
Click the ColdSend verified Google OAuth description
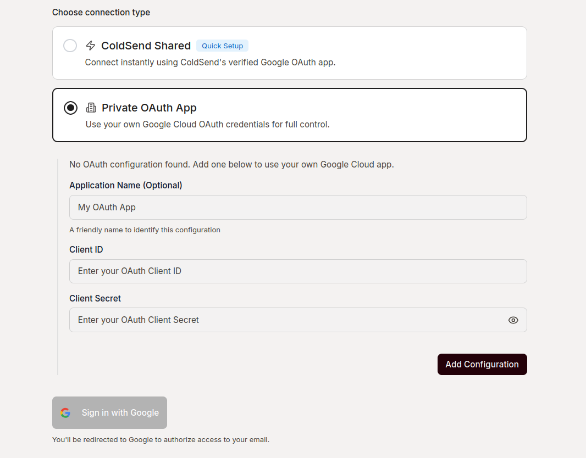tap(210, 63)
